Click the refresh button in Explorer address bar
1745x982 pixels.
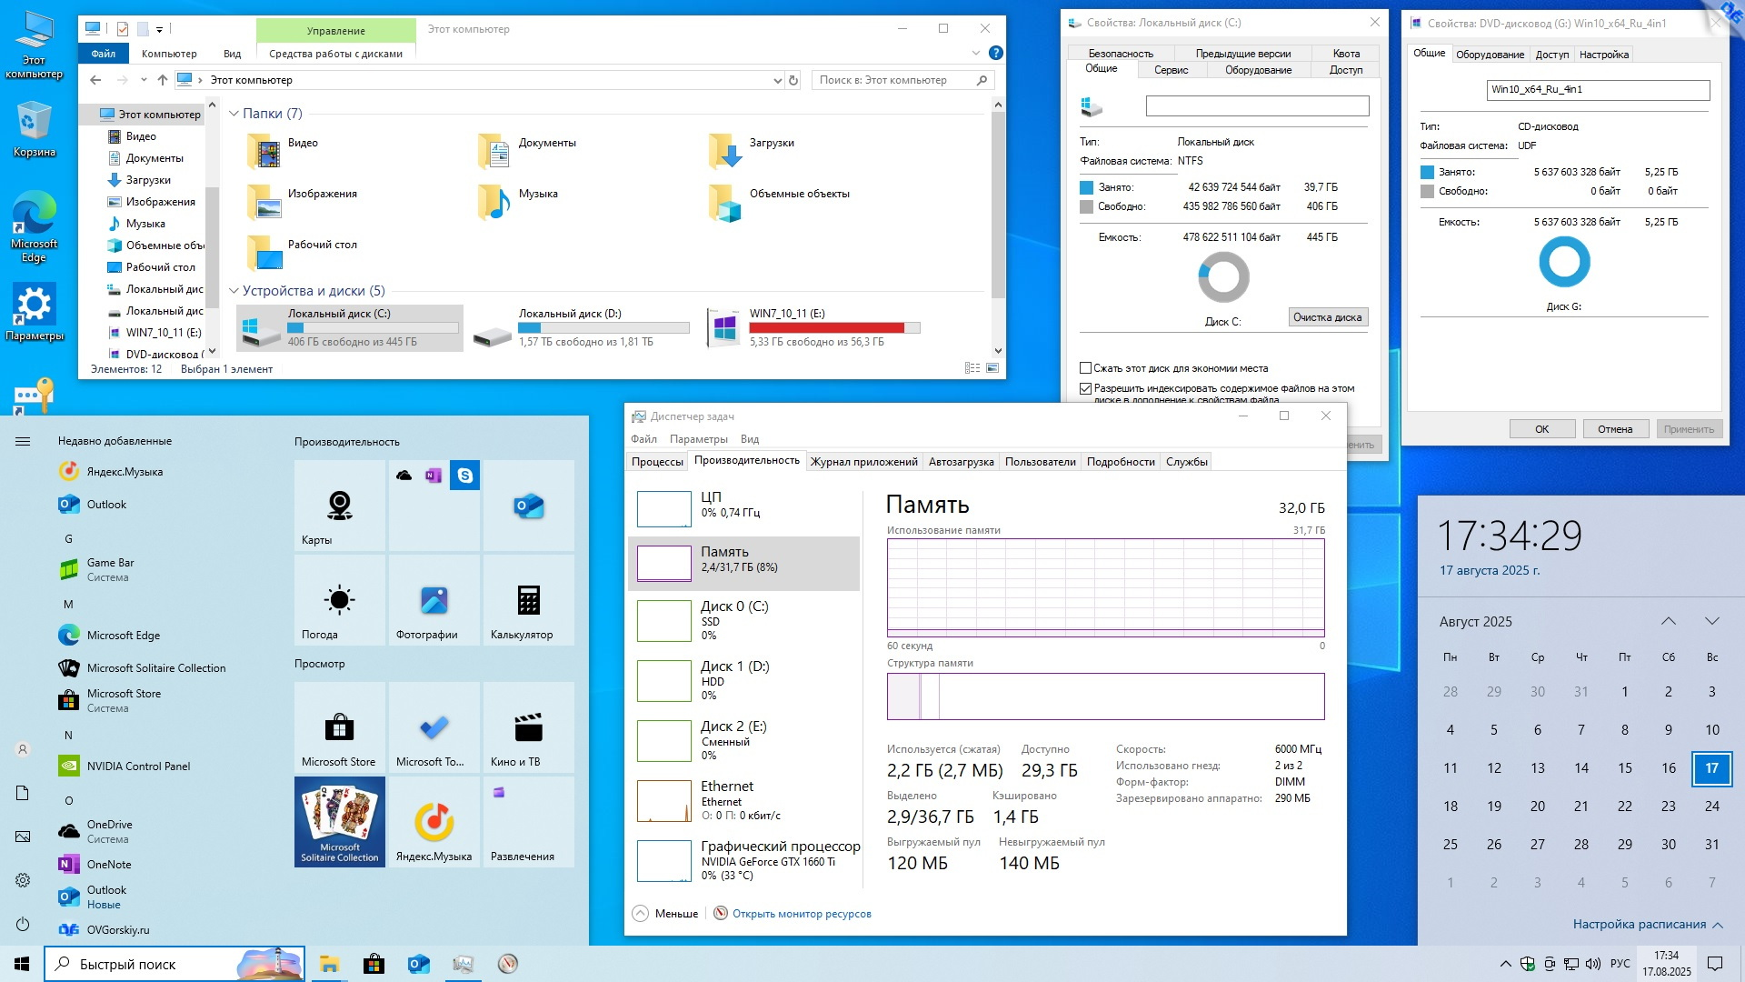(793, 80)
